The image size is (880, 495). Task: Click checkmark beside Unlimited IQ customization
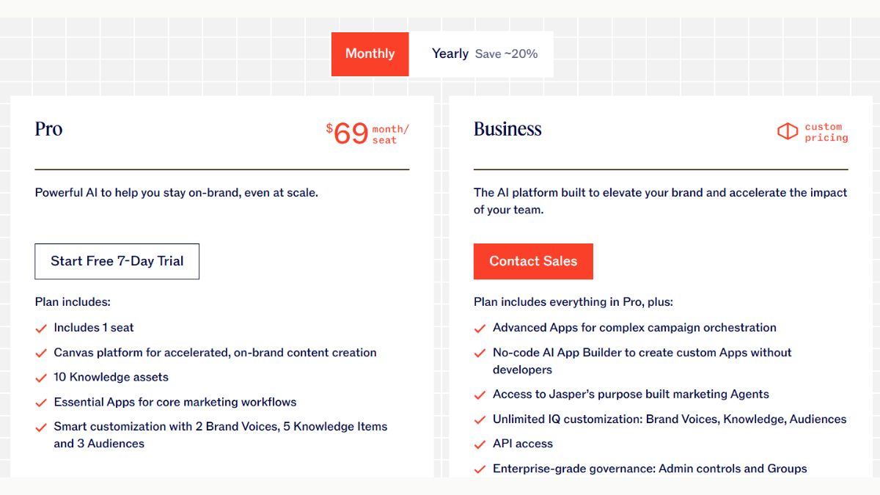pos(480,420)
